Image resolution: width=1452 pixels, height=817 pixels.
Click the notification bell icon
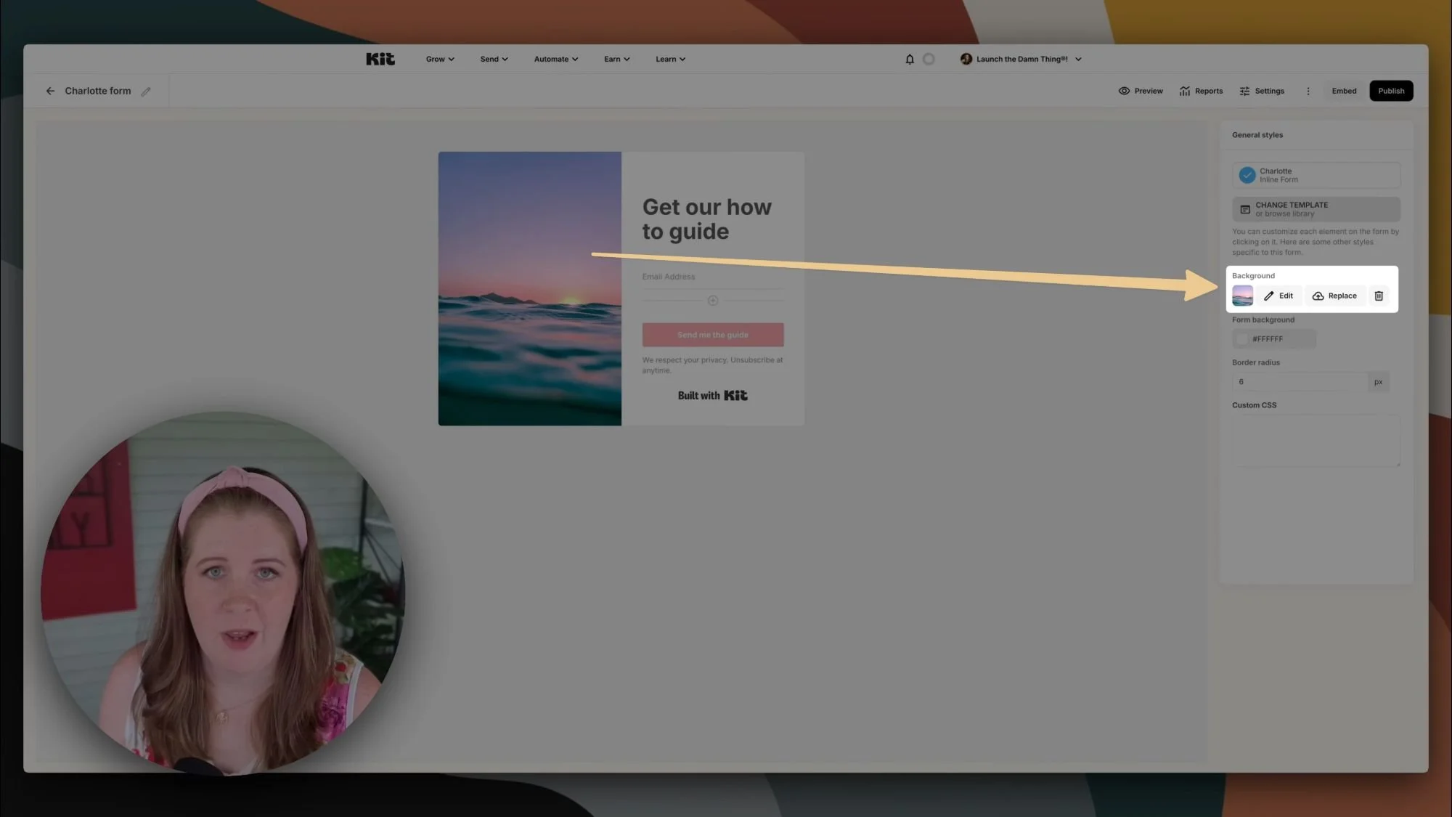(909, 60)
